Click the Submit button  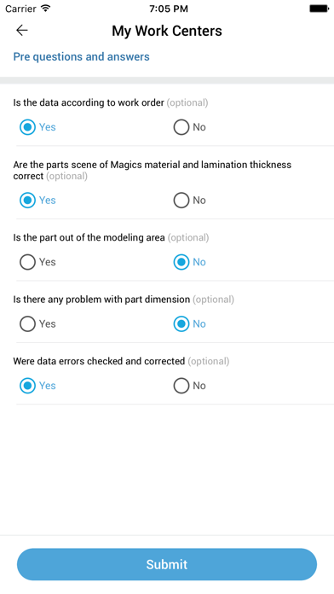[x=167, y=564]
